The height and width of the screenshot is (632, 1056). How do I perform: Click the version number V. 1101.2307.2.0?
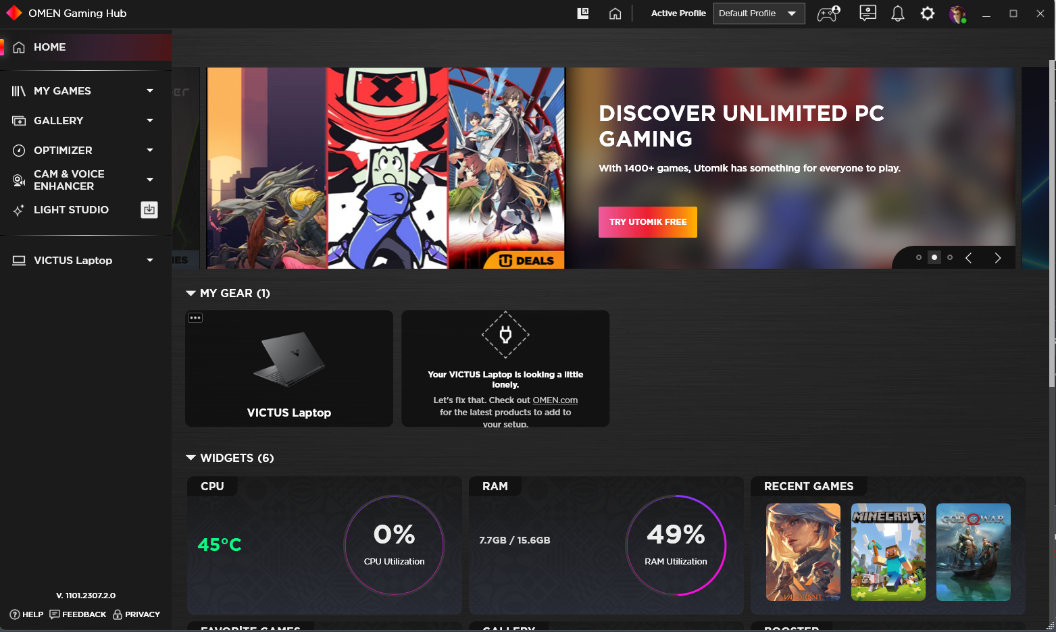(x=86, y=596)
